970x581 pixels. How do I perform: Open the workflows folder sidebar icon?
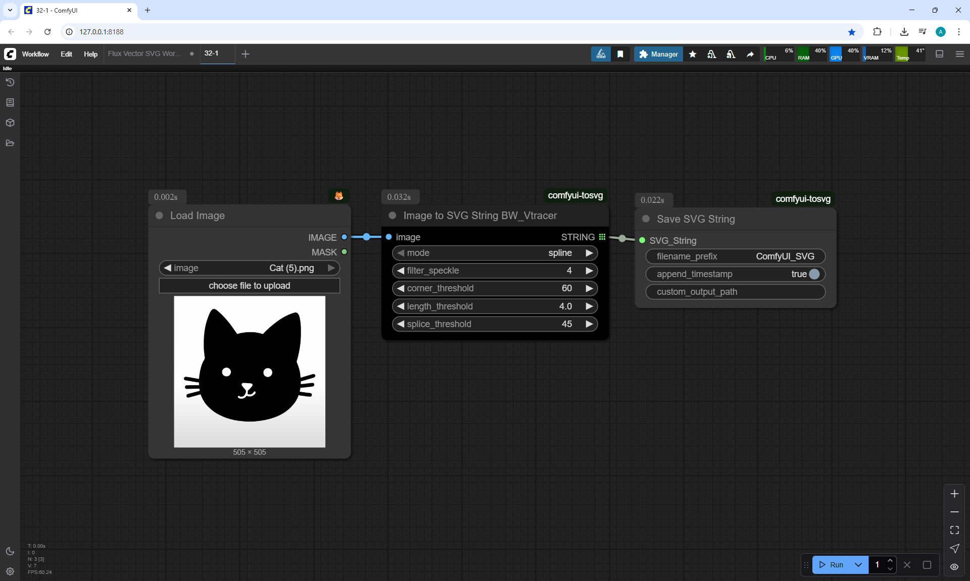10,143
